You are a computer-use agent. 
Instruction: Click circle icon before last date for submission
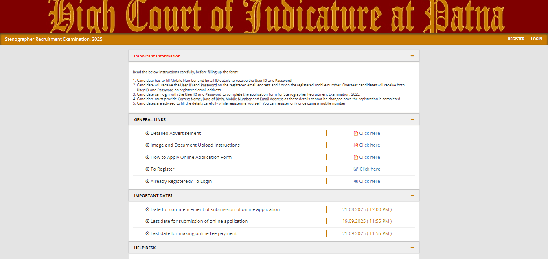[x=147, y=221]
